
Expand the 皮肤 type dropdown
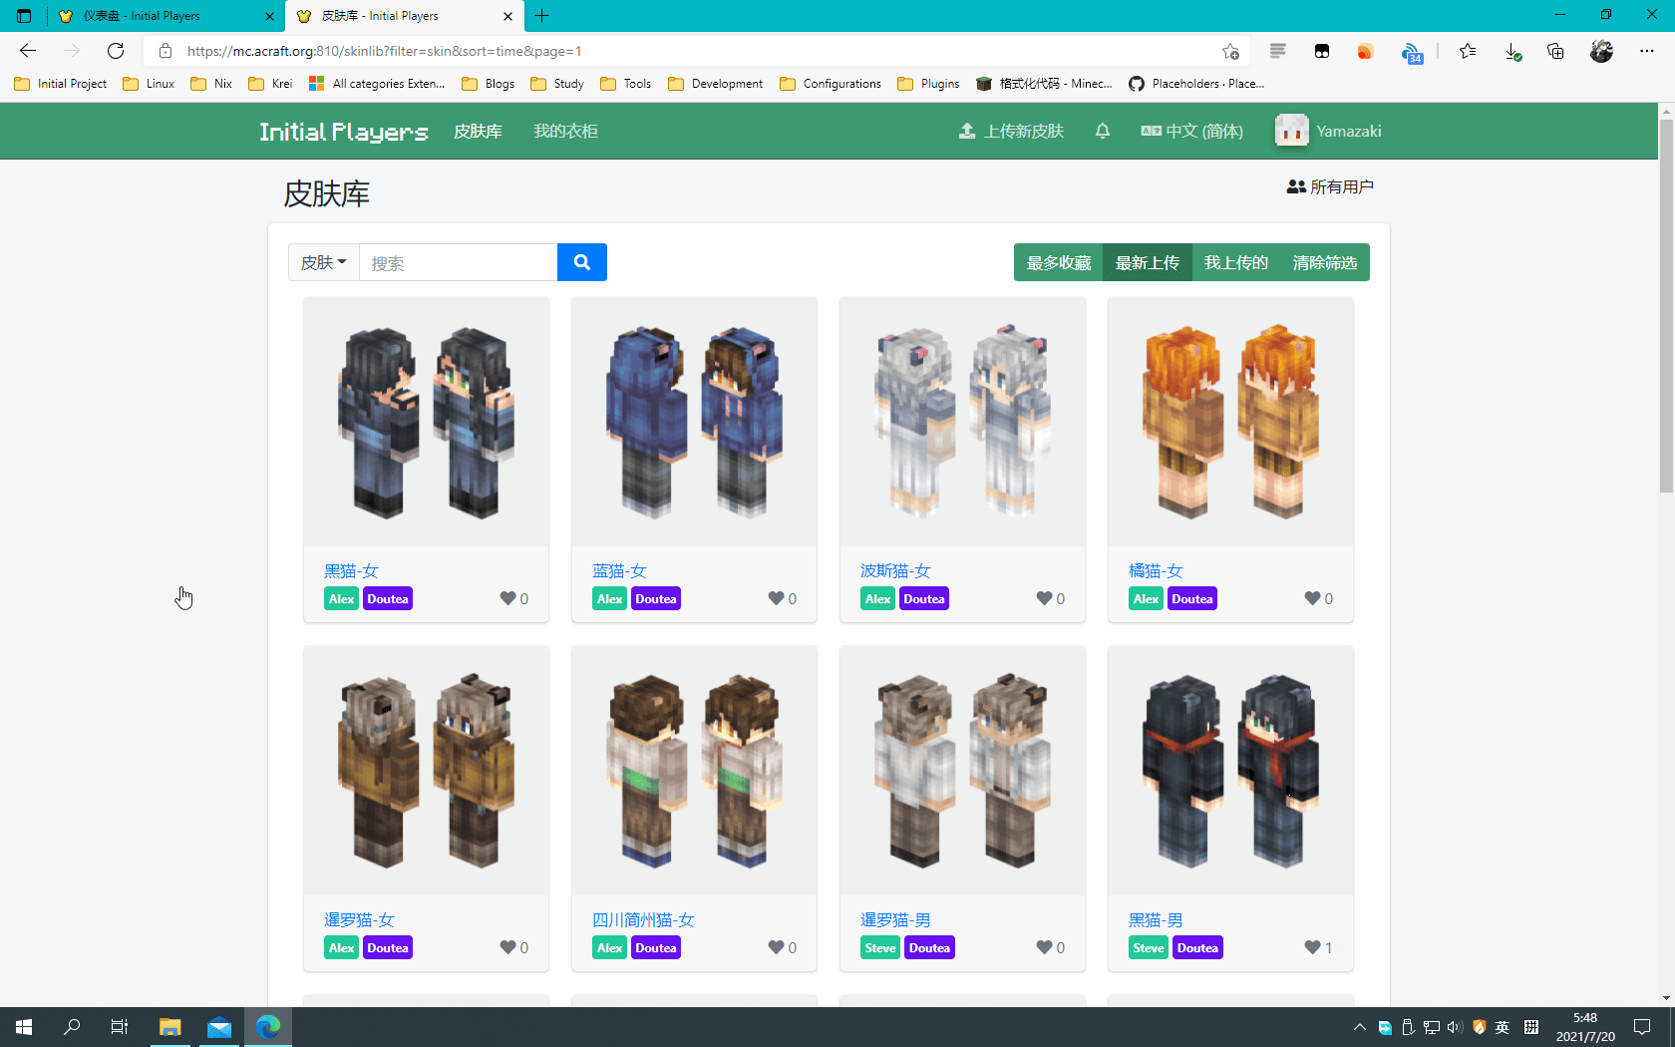(323, 262)
